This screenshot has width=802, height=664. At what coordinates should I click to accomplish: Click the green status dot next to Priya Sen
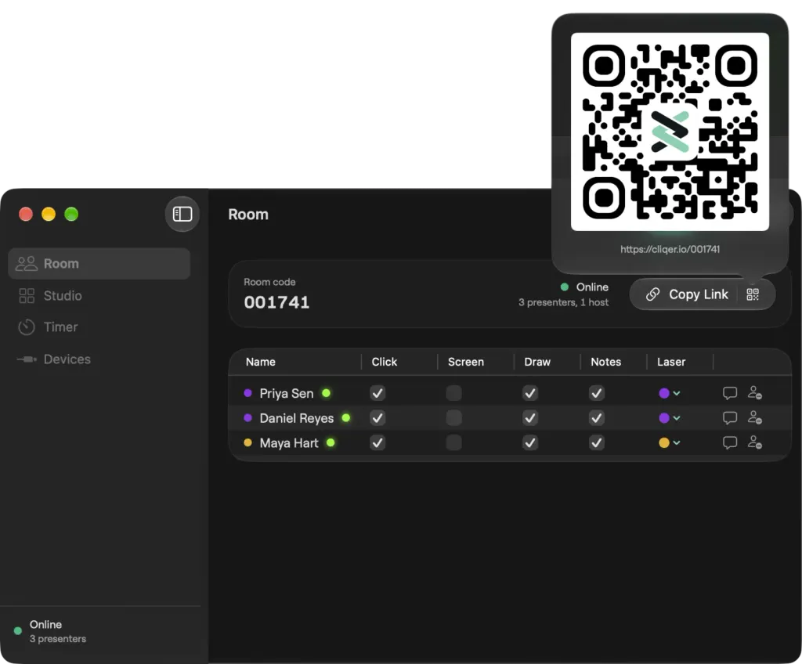click(x=326, y=393)
